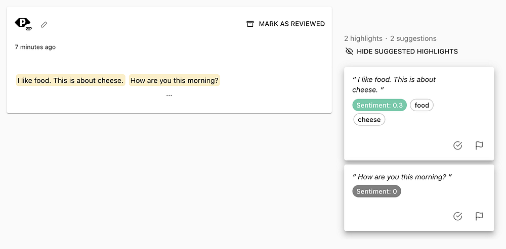This screenshot has width=506, height=249.
Task: Click the gray Sentiment: 0 badge
Action: click(x=376, y=191)
